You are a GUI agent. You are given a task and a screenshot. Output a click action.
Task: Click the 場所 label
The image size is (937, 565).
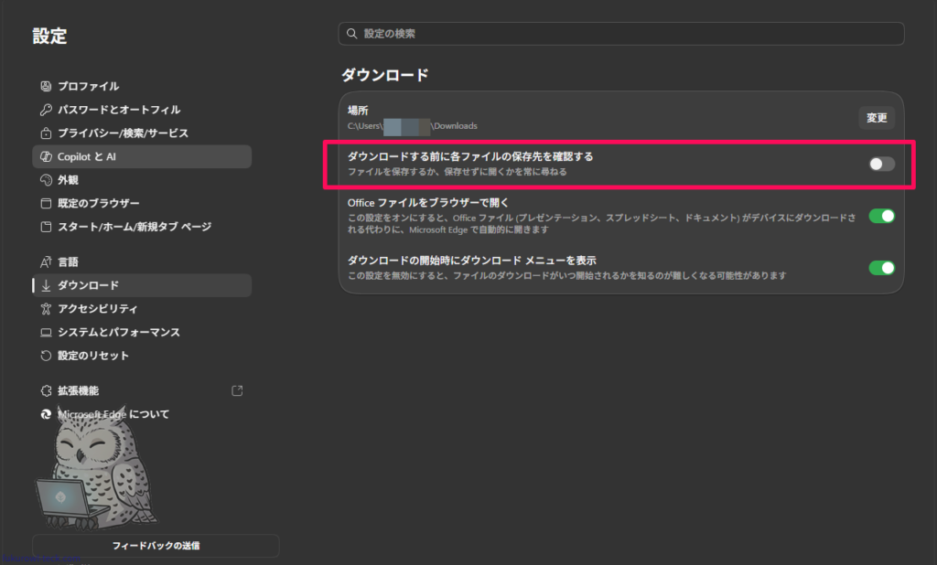click(358, 111)
